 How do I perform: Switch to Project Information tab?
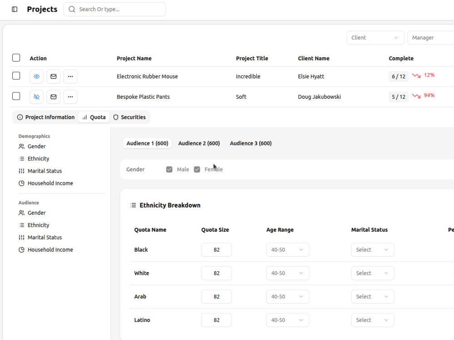tap(46, 117)
